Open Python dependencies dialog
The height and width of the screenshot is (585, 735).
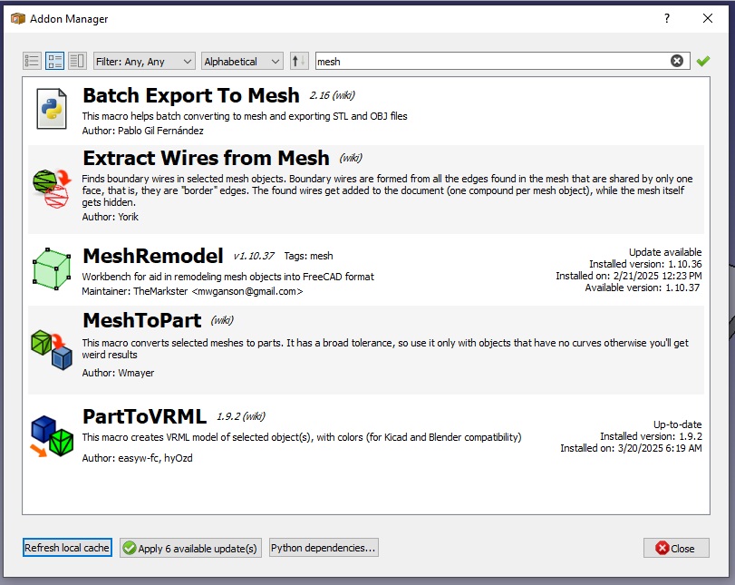pos(324,548)
